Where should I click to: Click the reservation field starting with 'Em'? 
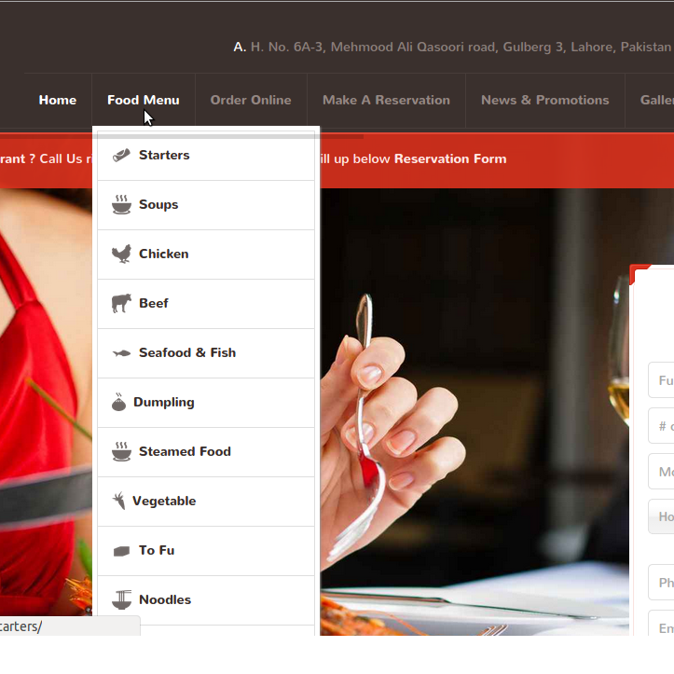tap(661, 624)
